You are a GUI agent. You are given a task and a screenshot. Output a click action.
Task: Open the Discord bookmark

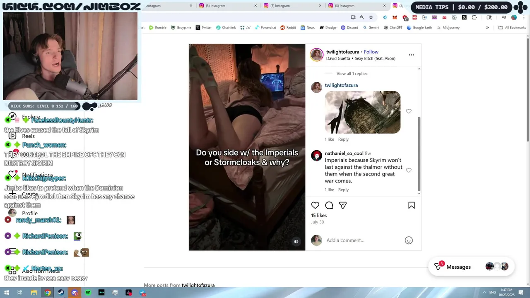[x=349, y=28]
